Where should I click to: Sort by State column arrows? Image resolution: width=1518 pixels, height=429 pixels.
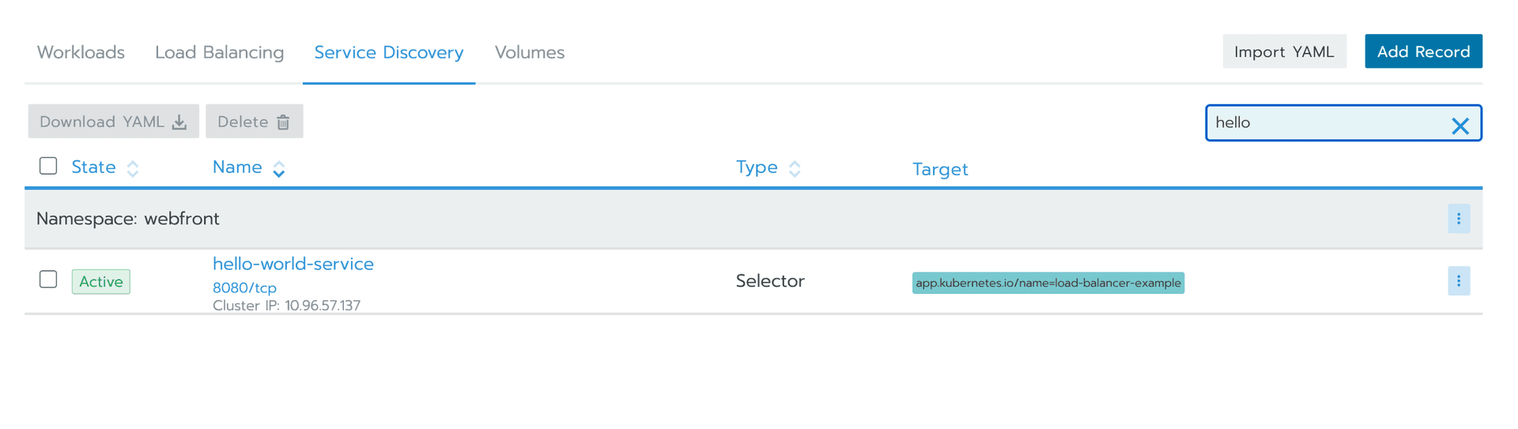(x=133, y=168)
